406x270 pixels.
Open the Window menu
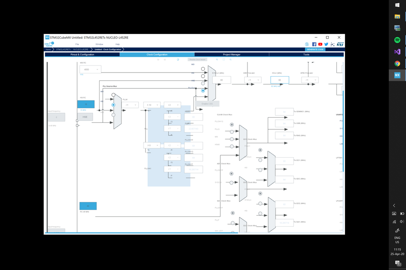coord(99,44)
